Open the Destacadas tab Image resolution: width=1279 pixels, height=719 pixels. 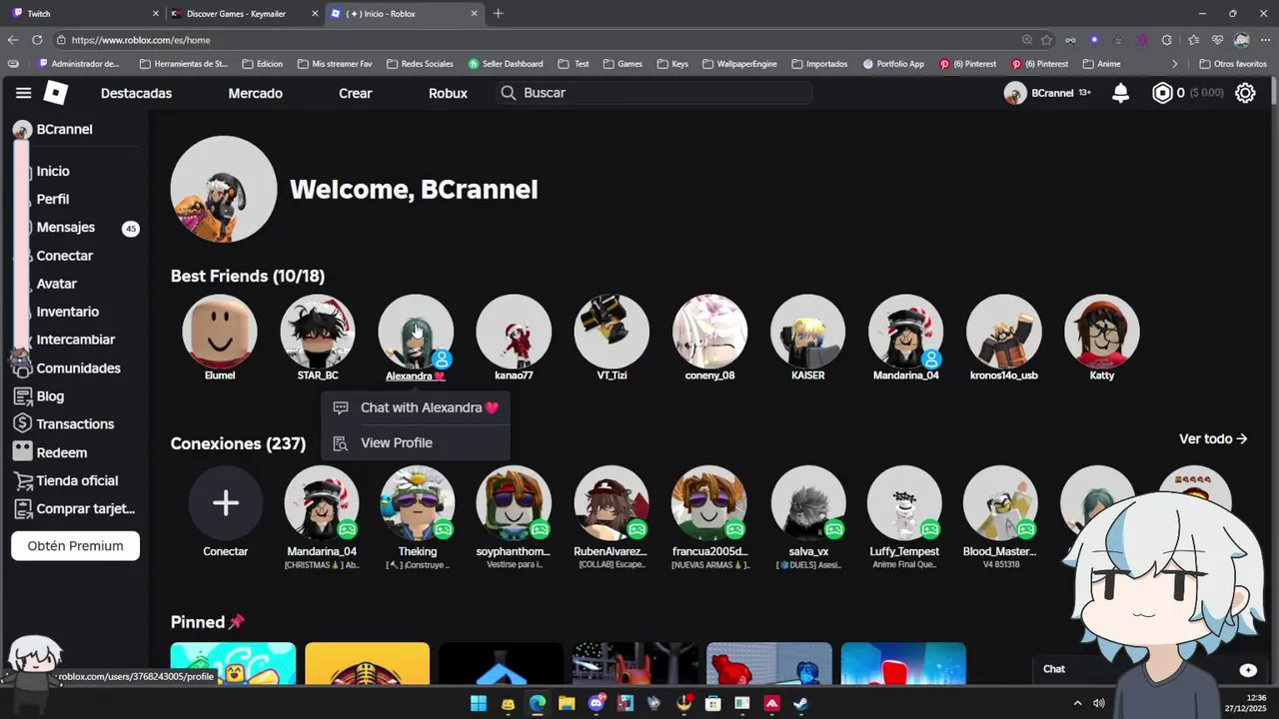(136, 93)
